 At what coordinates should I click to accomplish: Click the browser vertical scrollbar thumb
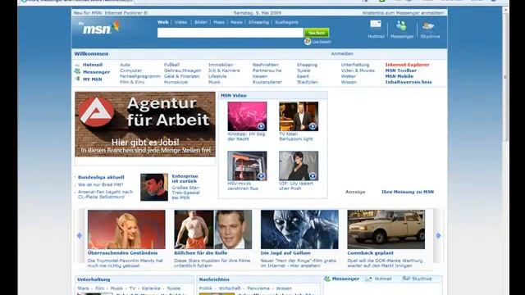click(x=505, y=77)
